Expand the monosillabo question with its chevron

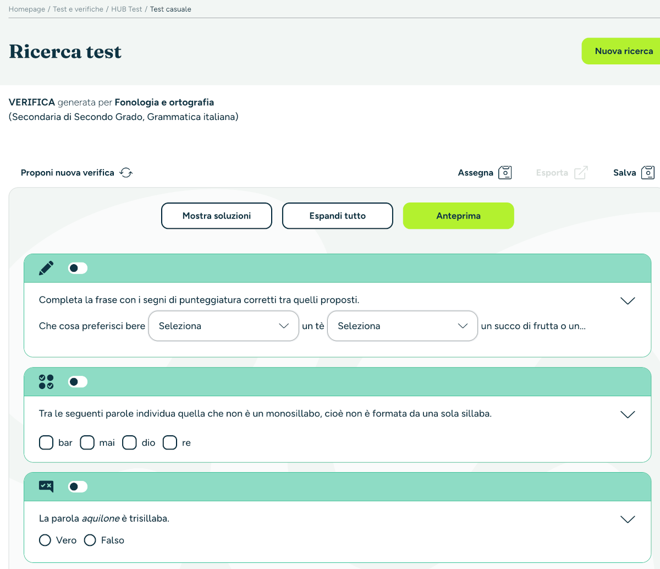pyautogui.click(x=628, y=414)
